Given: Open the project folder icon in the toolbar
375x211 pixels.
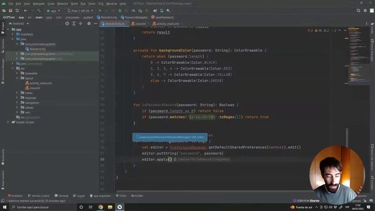Looking at the screenshot, I should [4, 11].
